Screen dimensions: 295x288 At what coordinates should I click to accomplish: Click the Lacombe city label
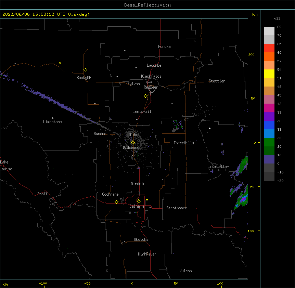[x=154, y=65]
